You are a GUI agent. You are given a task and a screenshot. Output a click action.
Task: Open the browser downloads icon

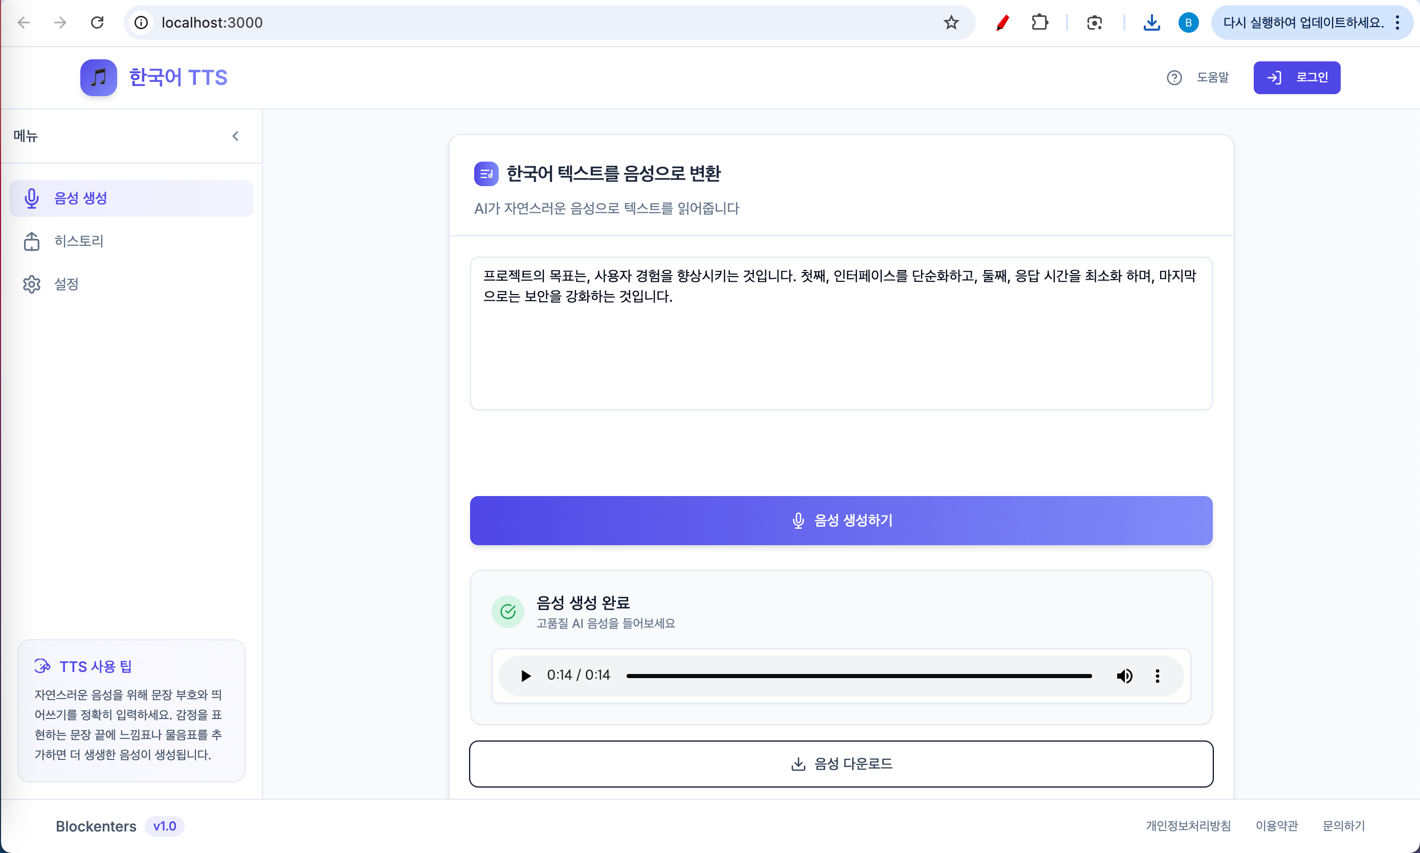[x=1151, y=23]
